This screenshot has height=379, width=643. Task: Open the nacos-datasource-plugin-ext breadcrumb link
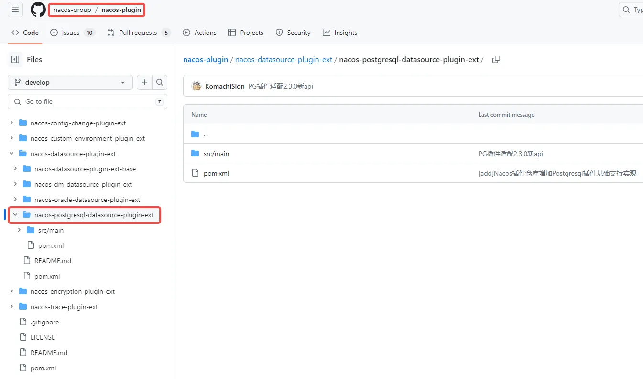click(283, 59)
